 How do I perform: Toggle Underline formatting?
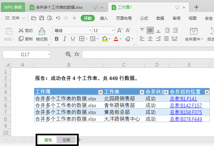[73, 39]
